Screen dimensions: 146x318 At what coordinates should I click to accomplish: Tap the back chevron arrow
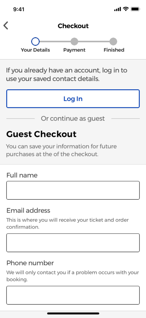(6, 25)
